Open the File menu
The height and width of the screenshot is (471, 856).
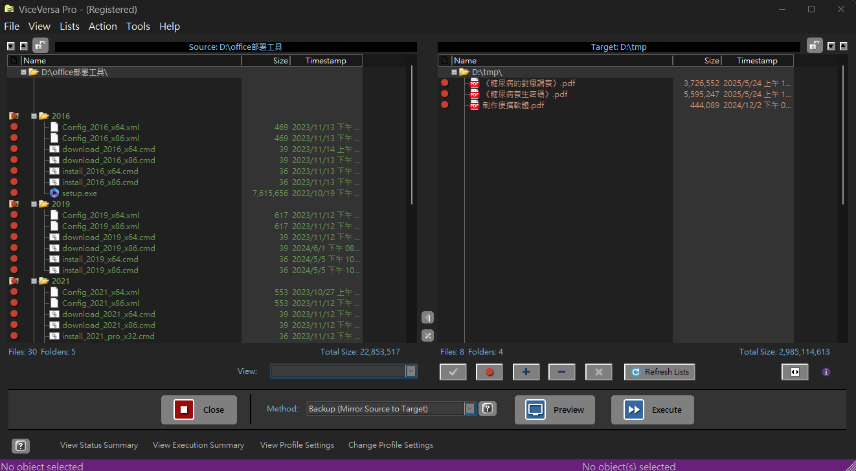(12, 27)
